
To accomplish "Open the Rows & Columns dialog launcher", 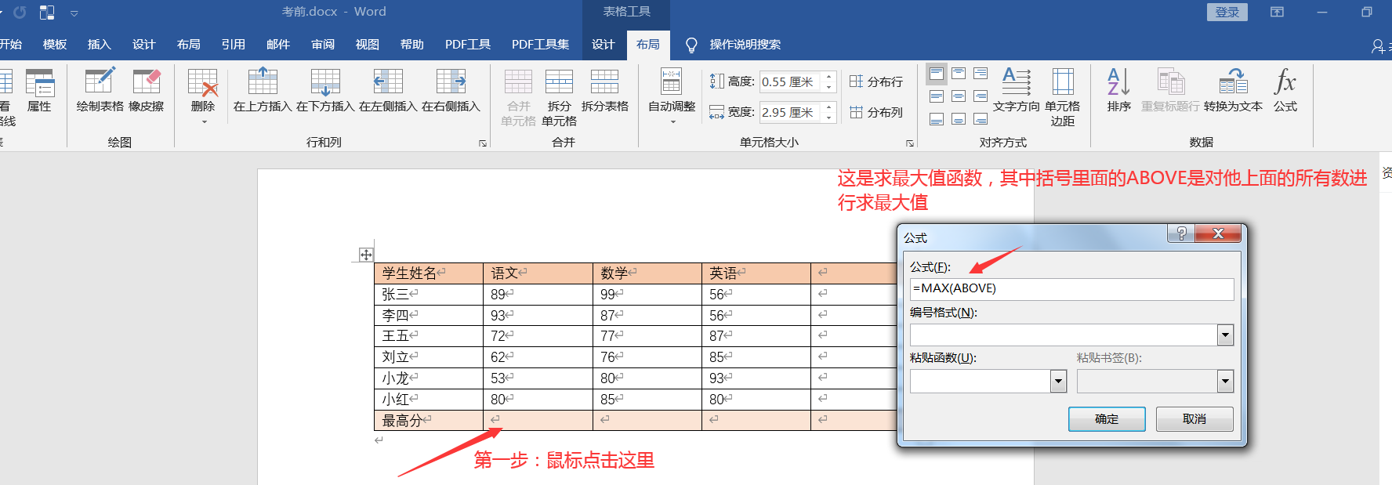I will [x=483, y=143].
